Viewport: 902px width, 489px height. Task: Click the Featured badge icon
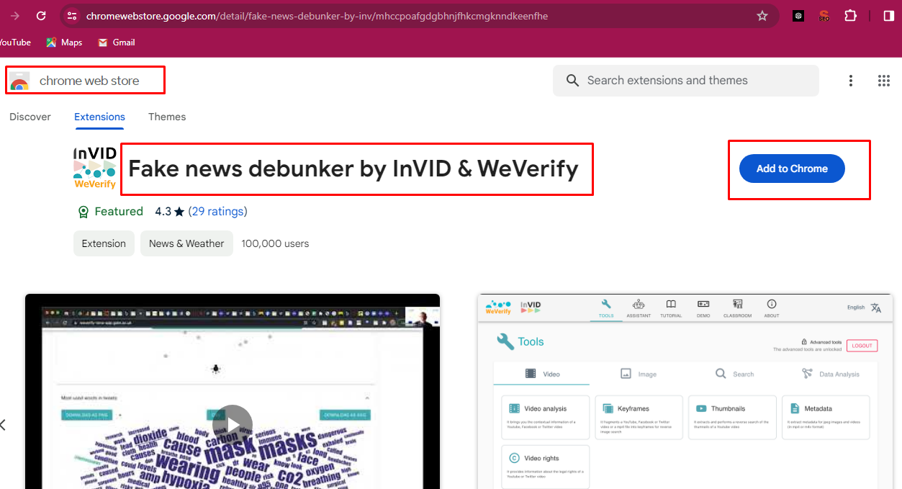(x=84, y=212)
